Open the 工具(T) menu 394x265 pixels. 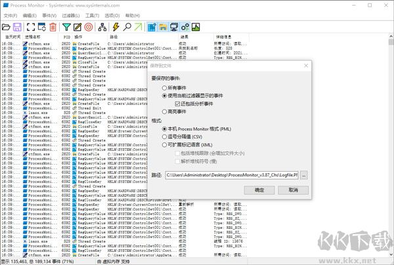pos(92,16)
